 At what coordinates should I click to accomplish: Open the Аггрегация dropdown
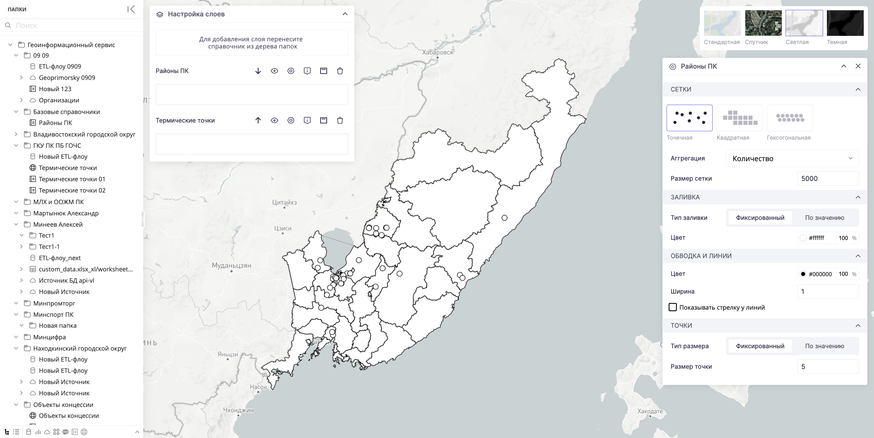click(792, 158)
